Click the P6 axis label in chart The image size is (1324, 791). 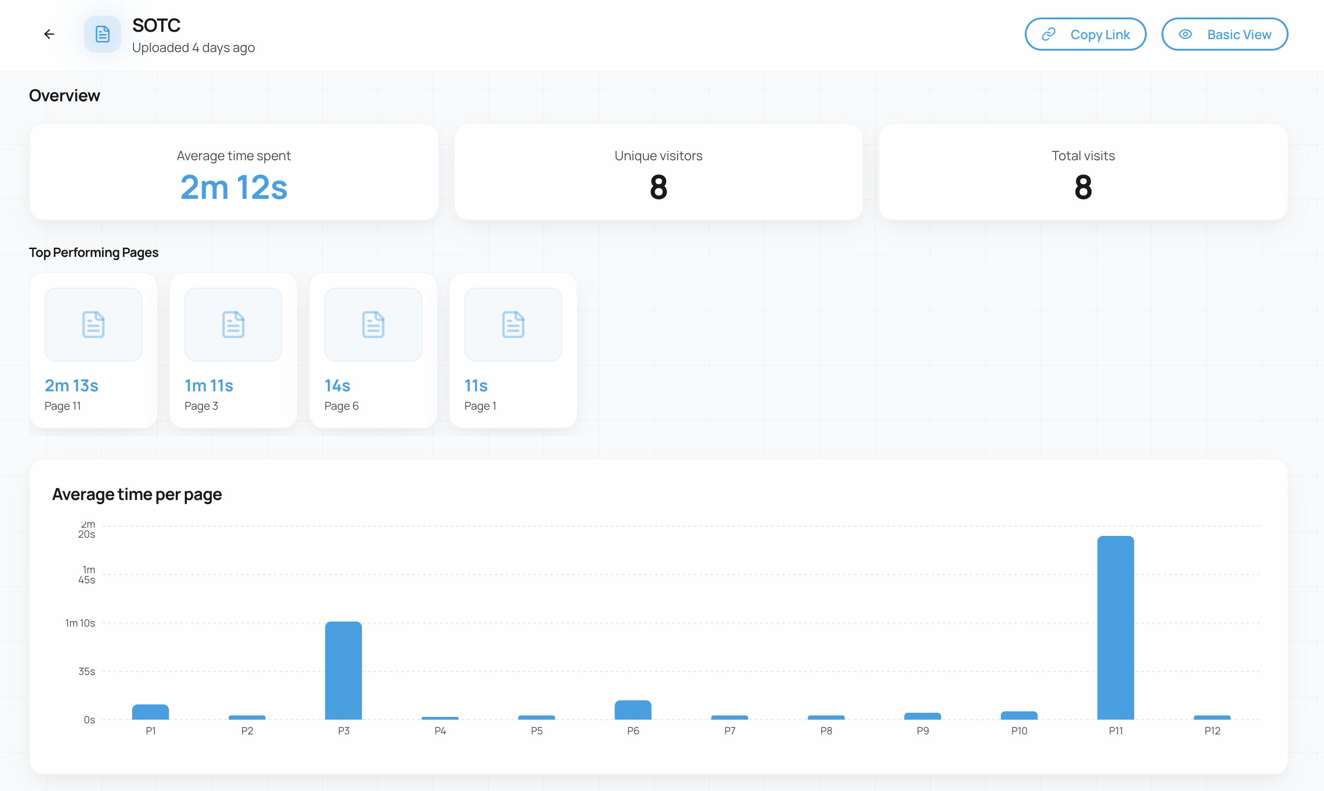point(633,731)
